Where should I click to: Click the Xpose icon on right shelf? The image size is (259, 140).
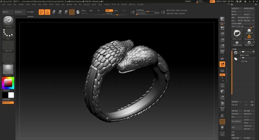point(222,134)
